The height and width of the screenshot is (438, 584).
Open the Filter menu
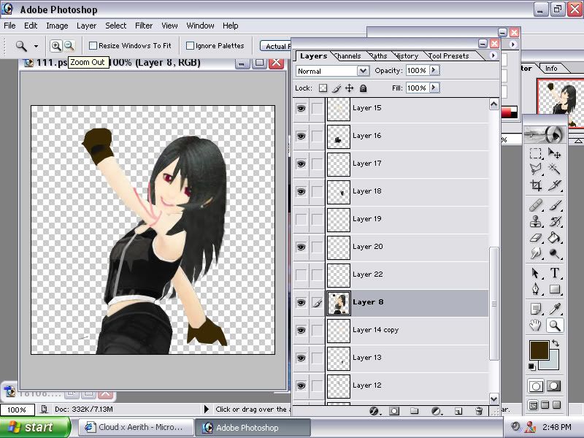pyautogui.click(x=144, y=26)
